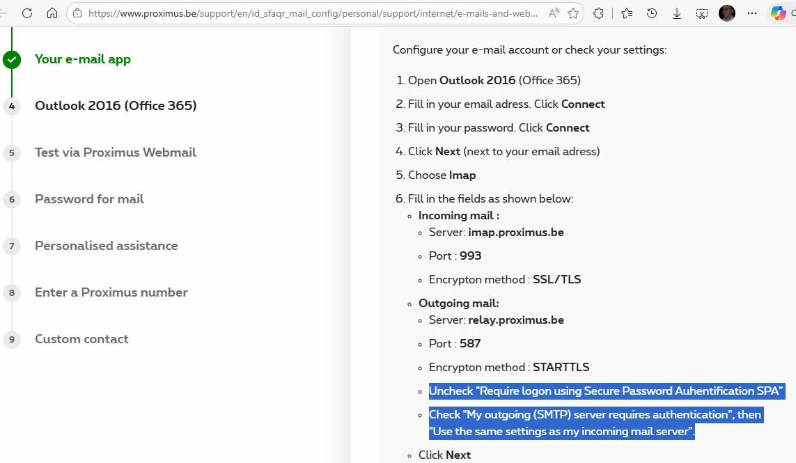Click 'Configure your e-mail account' sentence

[x=529, y=49]
